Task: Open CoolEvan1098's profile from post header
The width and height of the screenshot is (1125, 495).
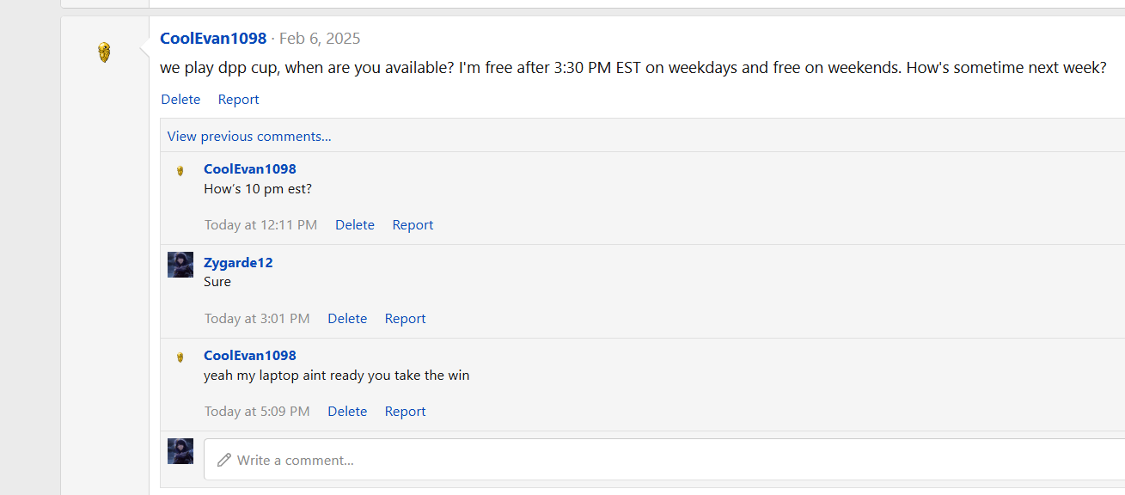Action: 213,38
